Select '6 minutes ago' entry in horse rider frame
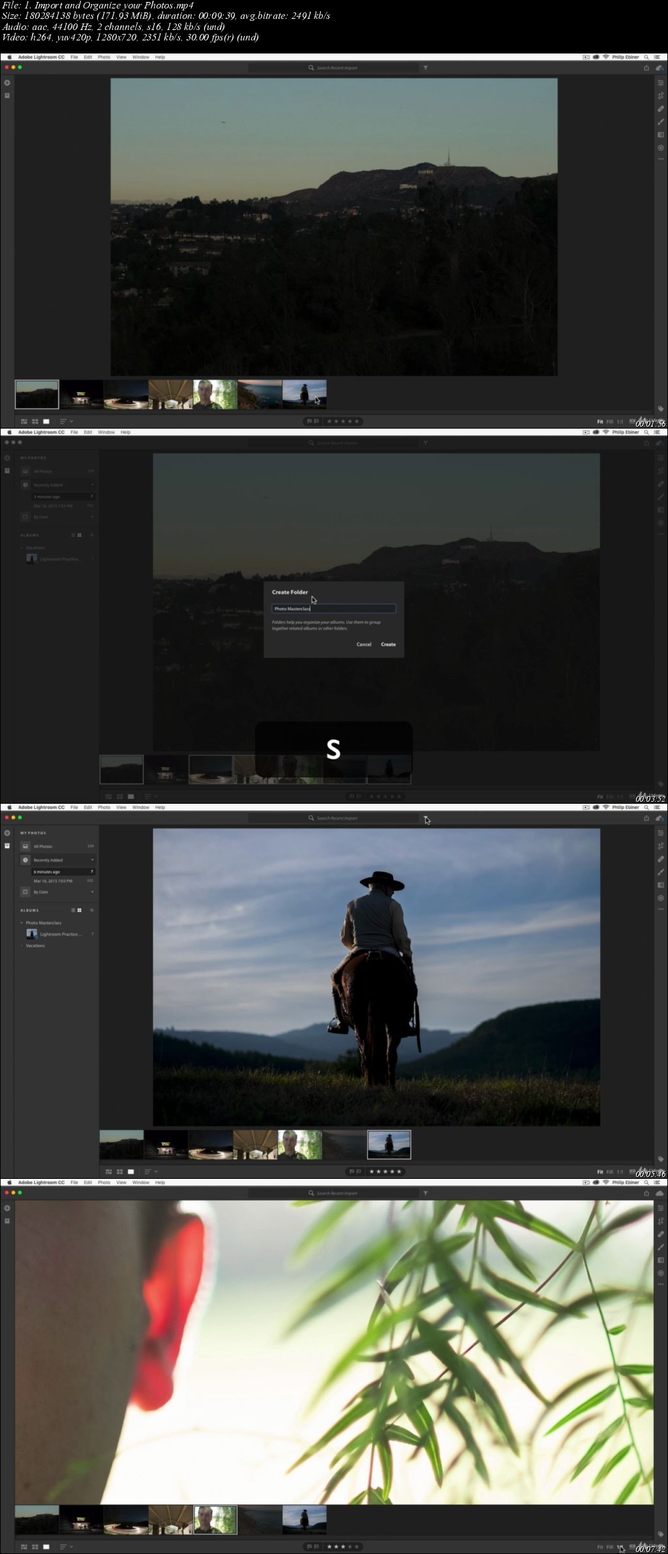 pos(64,872)
